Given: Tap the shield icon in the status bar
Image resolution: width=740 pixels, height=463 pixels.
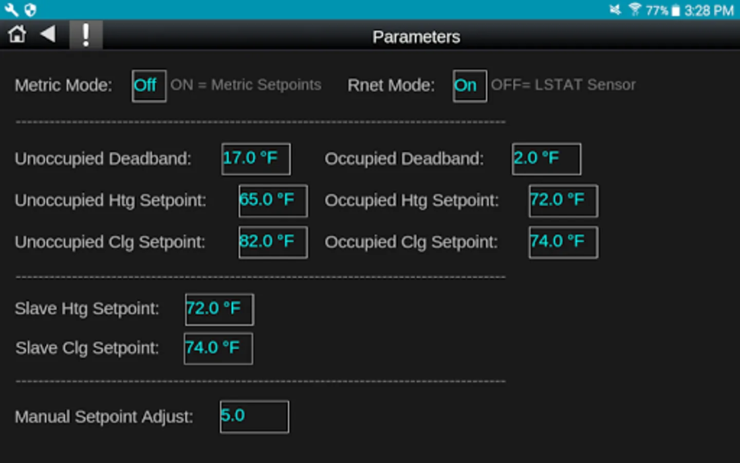Looking at the screenshot, I should [30, 10].
